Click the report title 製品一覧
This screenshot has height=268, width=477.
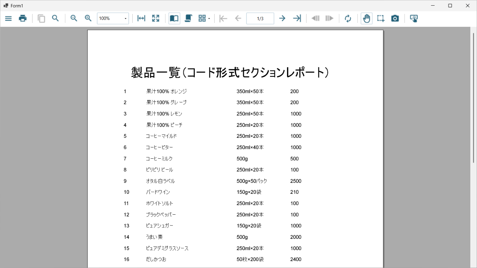point(230,73)
